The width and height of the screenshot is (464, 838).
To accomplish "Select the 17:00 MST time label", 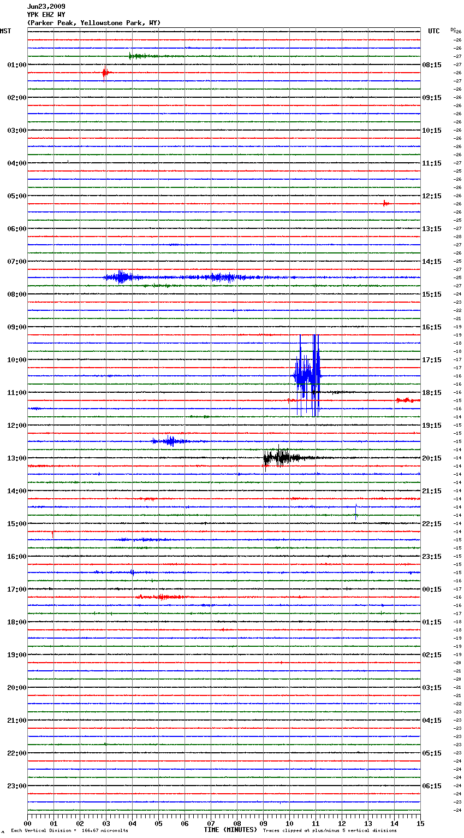I will 17,589.
